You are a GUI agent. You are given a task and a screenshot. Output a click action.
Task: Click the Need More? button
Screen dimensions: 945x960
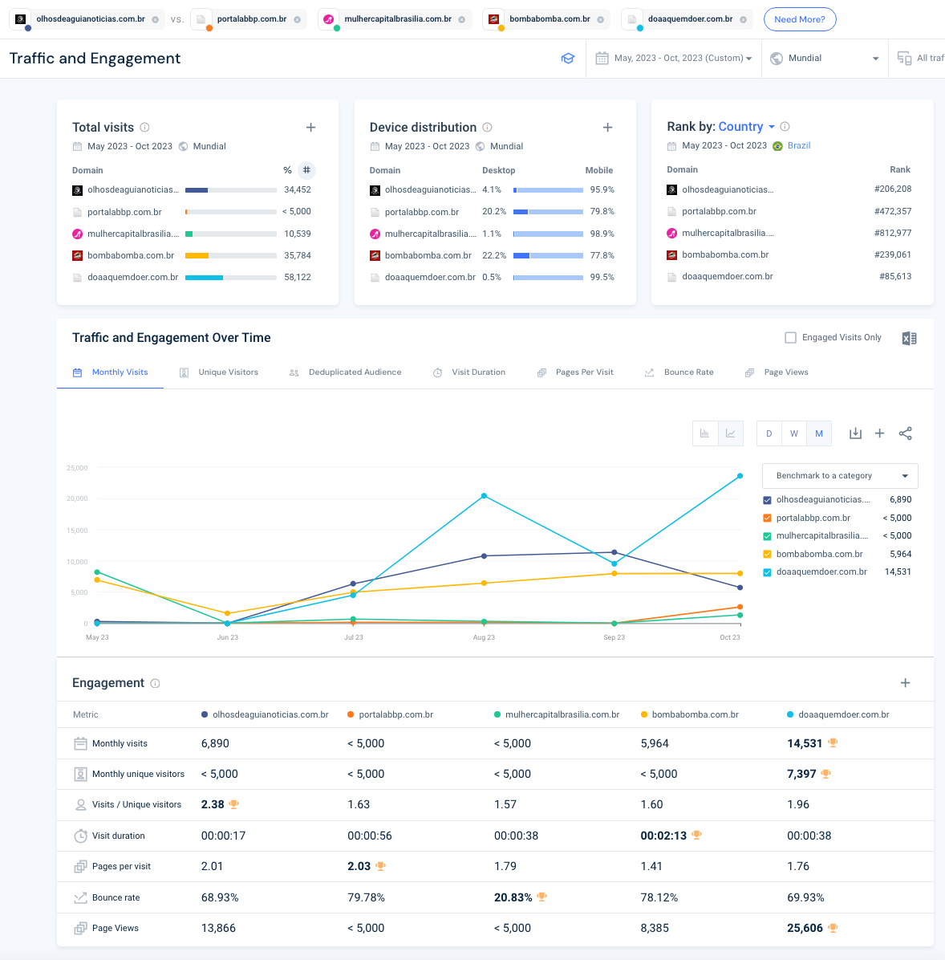[x=799, y=19]
